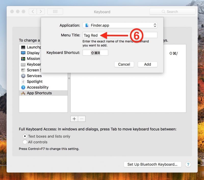
Task: Select "Text boxes and lists only" radio
Action: (25, 136)
